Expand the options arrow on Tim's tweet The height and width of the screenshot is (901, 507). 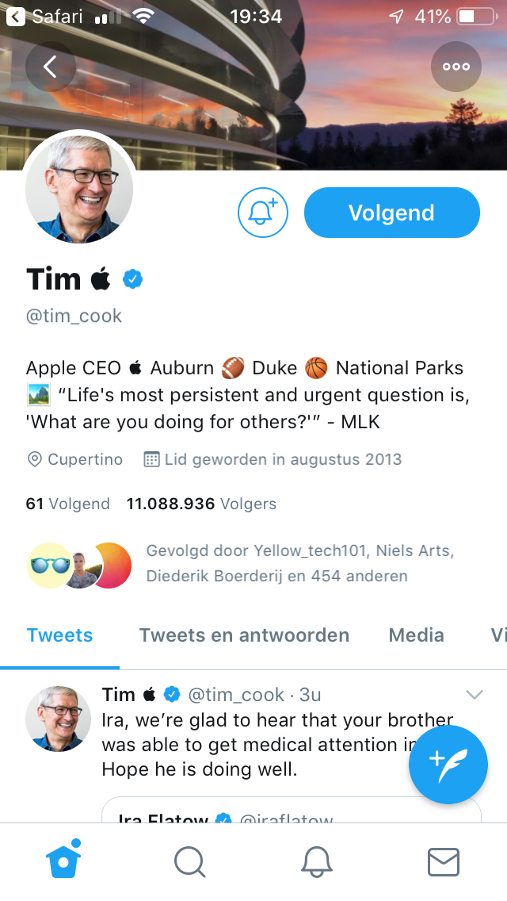coord(475,694)
